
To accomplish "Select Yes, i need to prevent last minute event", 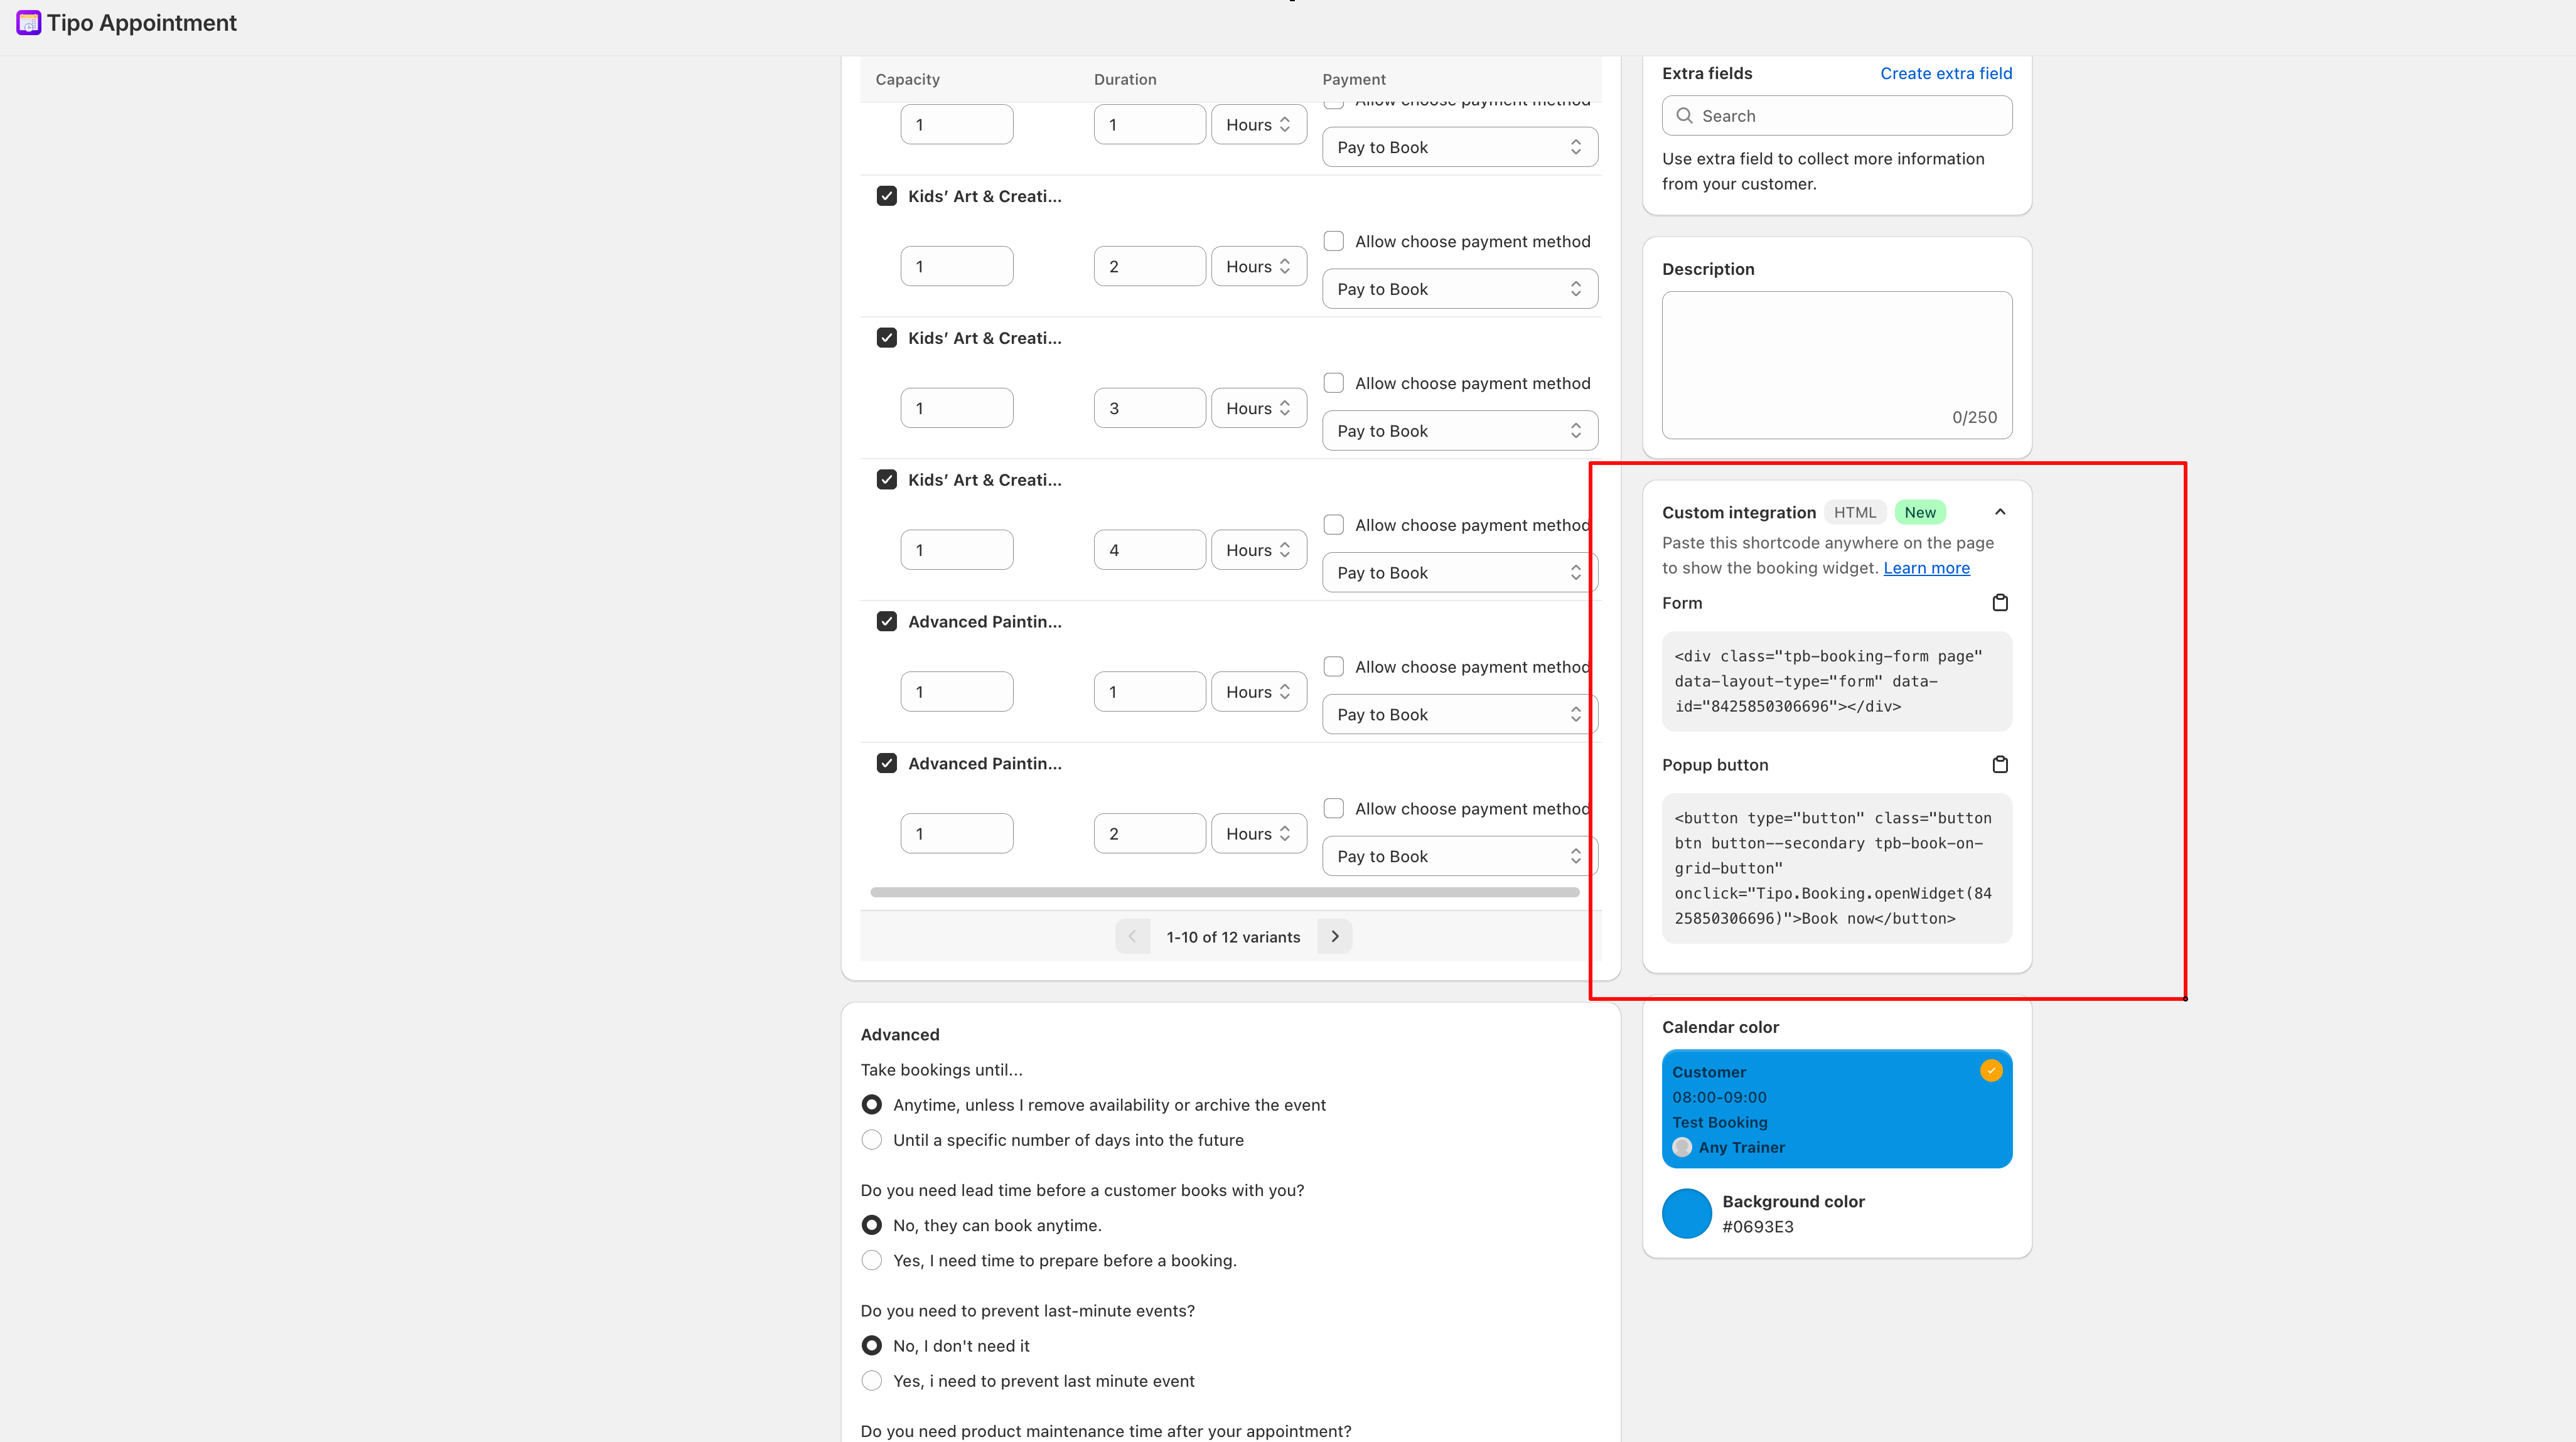I will pyautogui.click(x=872, y=1381).
